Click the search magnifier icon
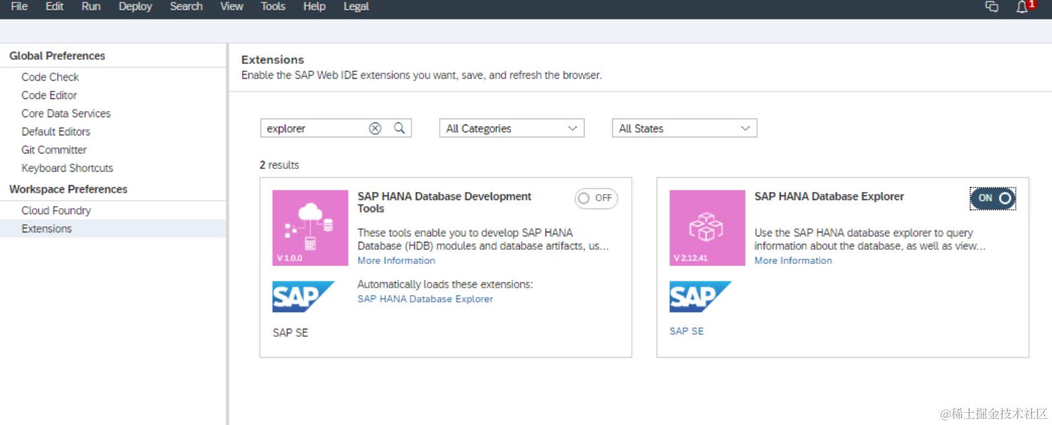 point(399,128)
